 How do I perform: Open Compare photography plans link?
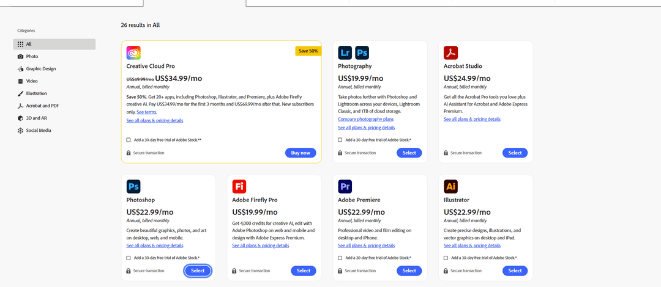pyautogui.click(x=366, y=119)
